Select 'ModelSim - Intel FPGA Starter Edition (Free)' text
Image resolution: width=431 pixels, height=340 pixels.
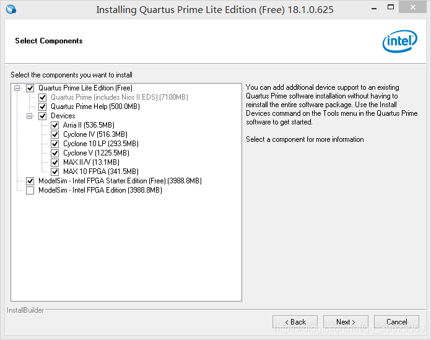(120, 181)
